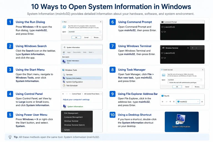This screenshot has width=213, height=142.
Task: Expand the Open dropdown in Create new task dialog
Action: (201, 80)
